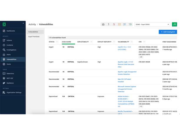This screenshot has height=135, width=180.
Task: Click the Hunts target icon
Action: (x=4, y=64)
